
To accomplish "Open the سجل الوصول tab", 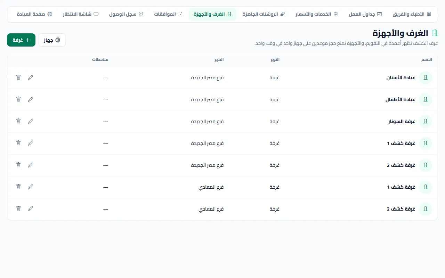I will coord(126,14).
